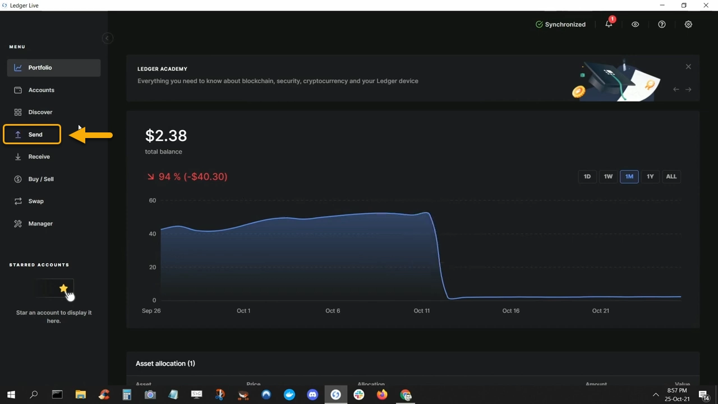The height and width of the screenshot is (404, 718).
Task: Select the 1W chart range
Action: [x=608, y=176]
